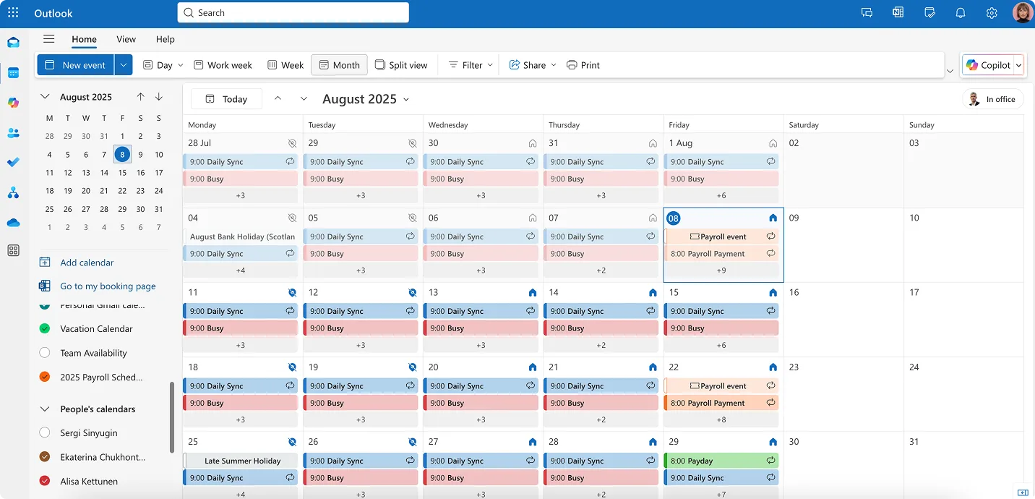1035x499 pixels.
Task: Open notifications via the bell icon
Action: (960, 12)
